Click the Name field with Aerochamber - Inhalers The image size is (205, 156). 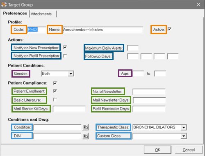click(x=102, y=30)
